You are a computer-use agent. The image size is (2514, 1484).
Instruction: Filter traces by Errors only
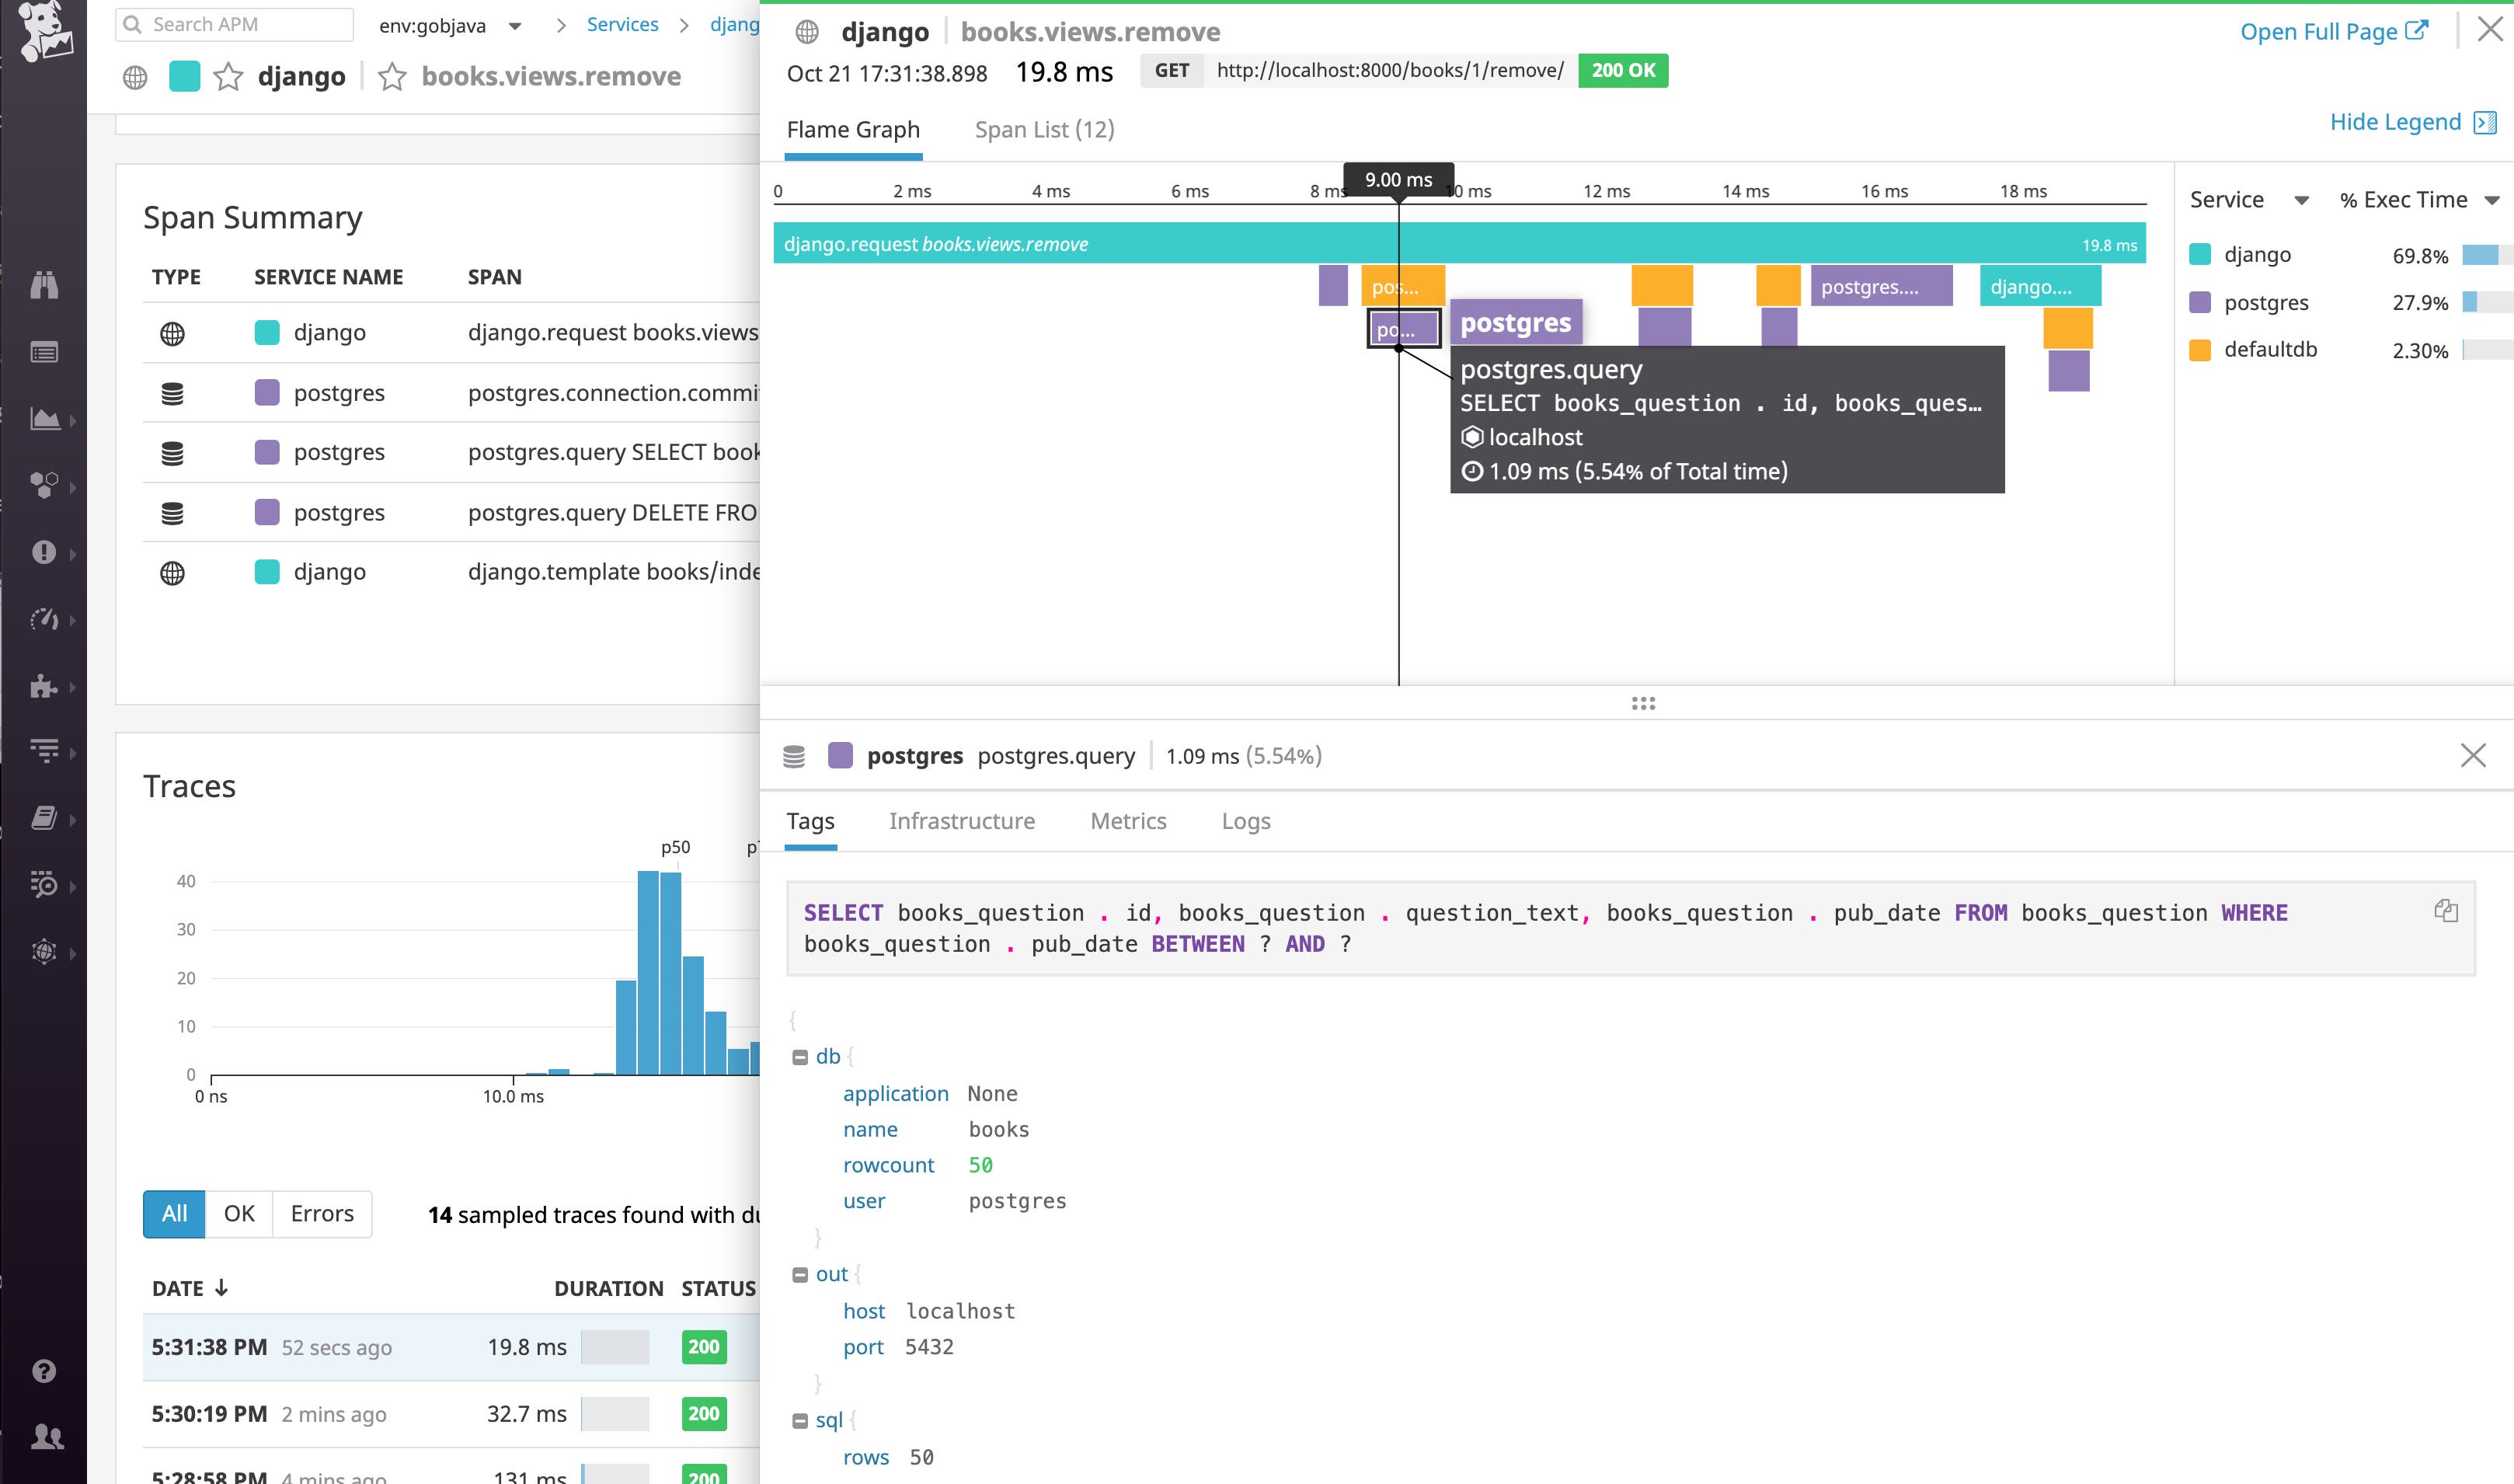click(320, 1213)
